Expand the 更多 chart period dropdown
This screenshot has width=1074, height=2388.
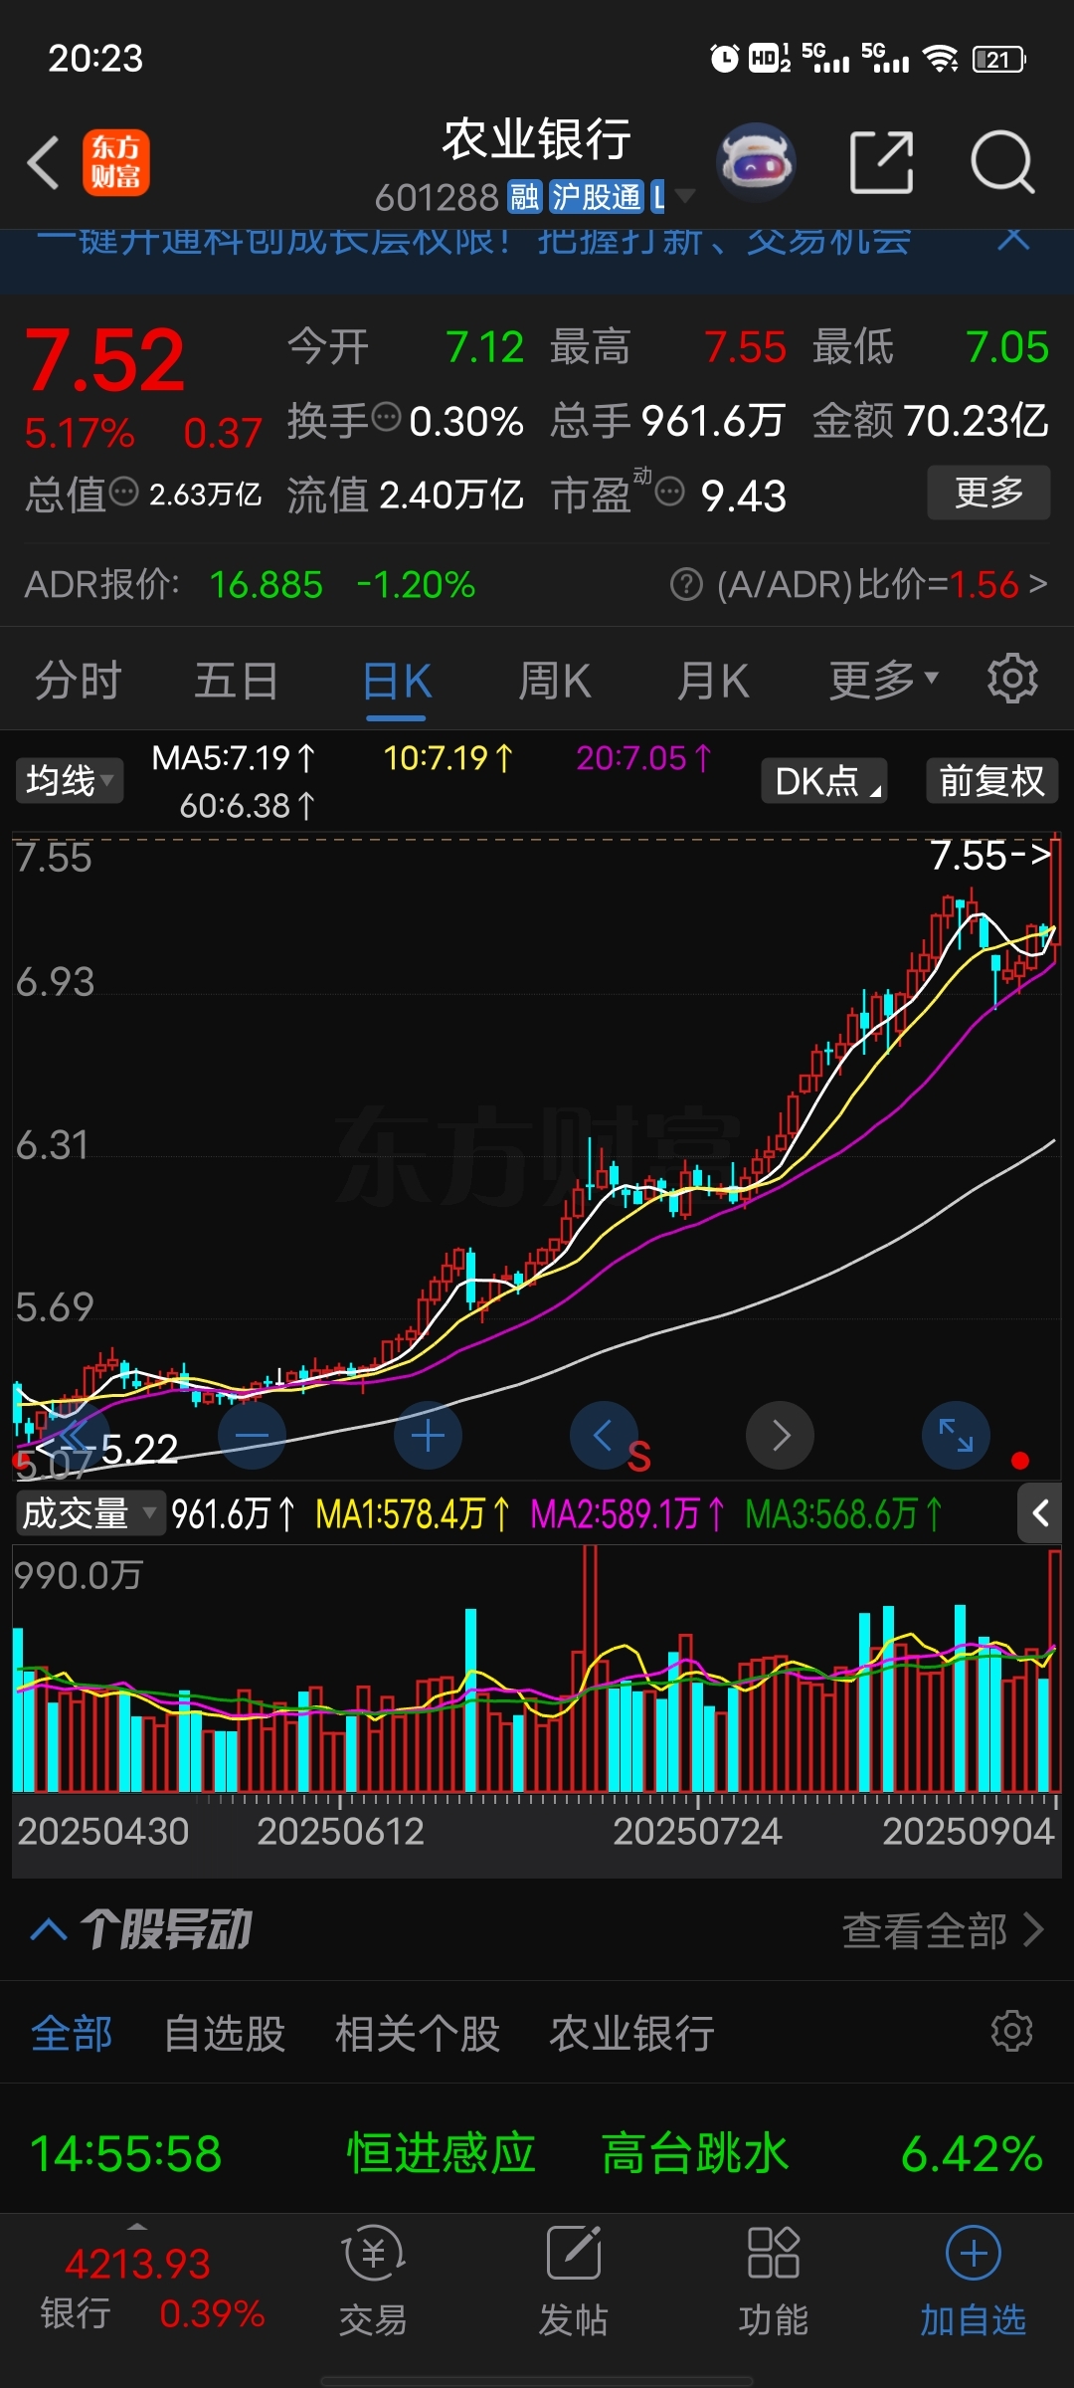click(x=883, y=681)
